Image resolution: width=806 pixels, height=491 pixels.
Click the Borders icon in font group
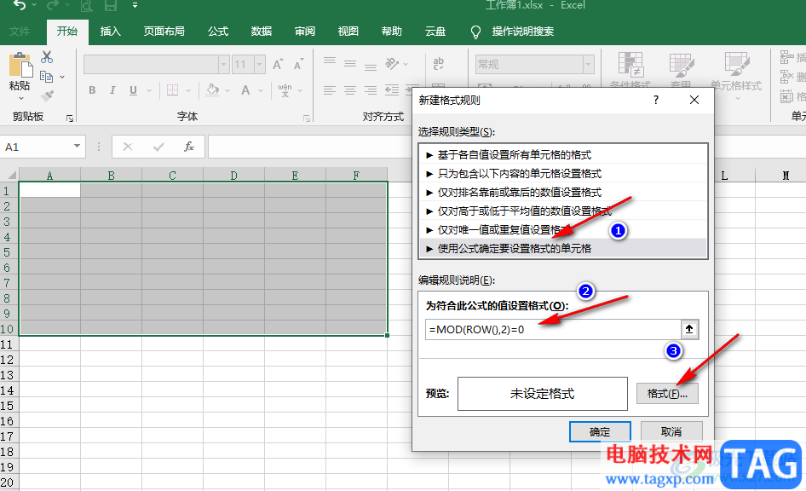pyautogui.click(x=172, y=90)
